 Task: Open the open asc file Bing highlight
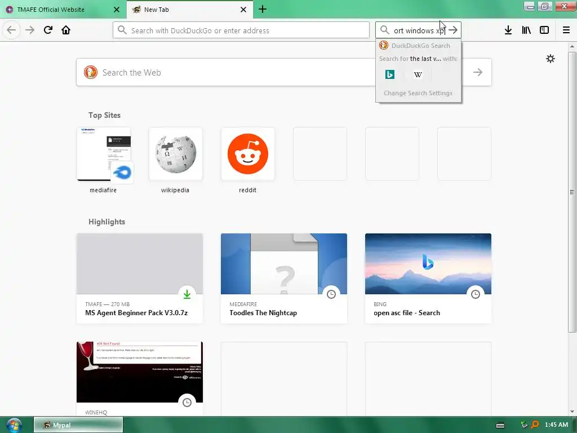pos(428,279)
